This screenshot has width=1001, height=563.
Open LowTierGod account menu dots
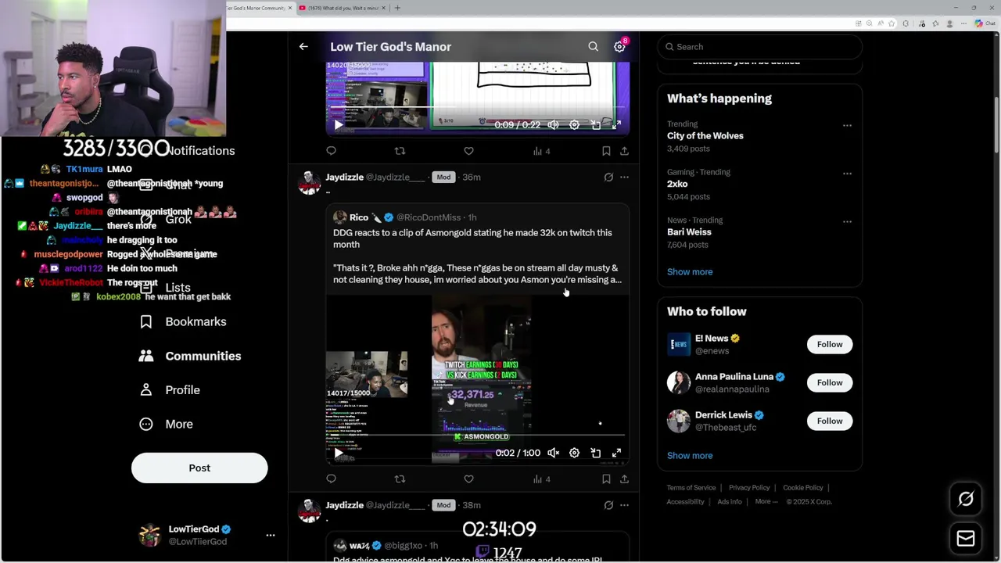coord(271,536)
